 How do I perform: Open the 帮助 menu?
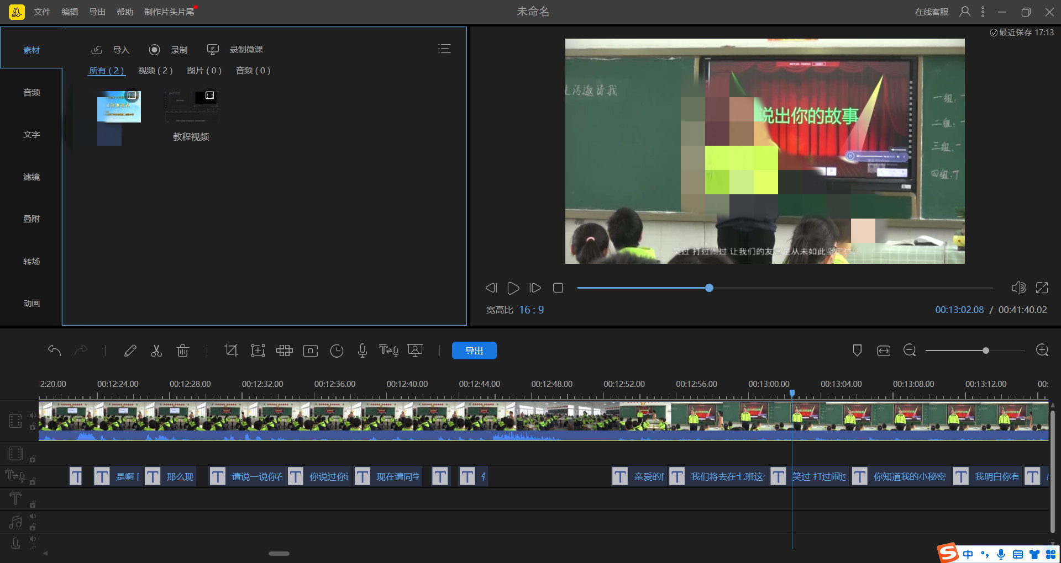125,12
